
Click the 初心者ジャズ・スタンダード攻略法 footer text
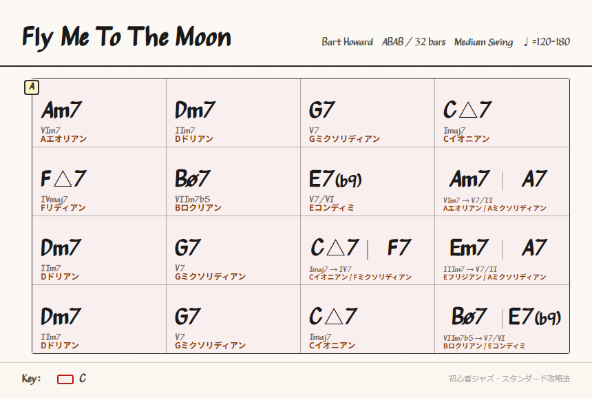(509, 379)
